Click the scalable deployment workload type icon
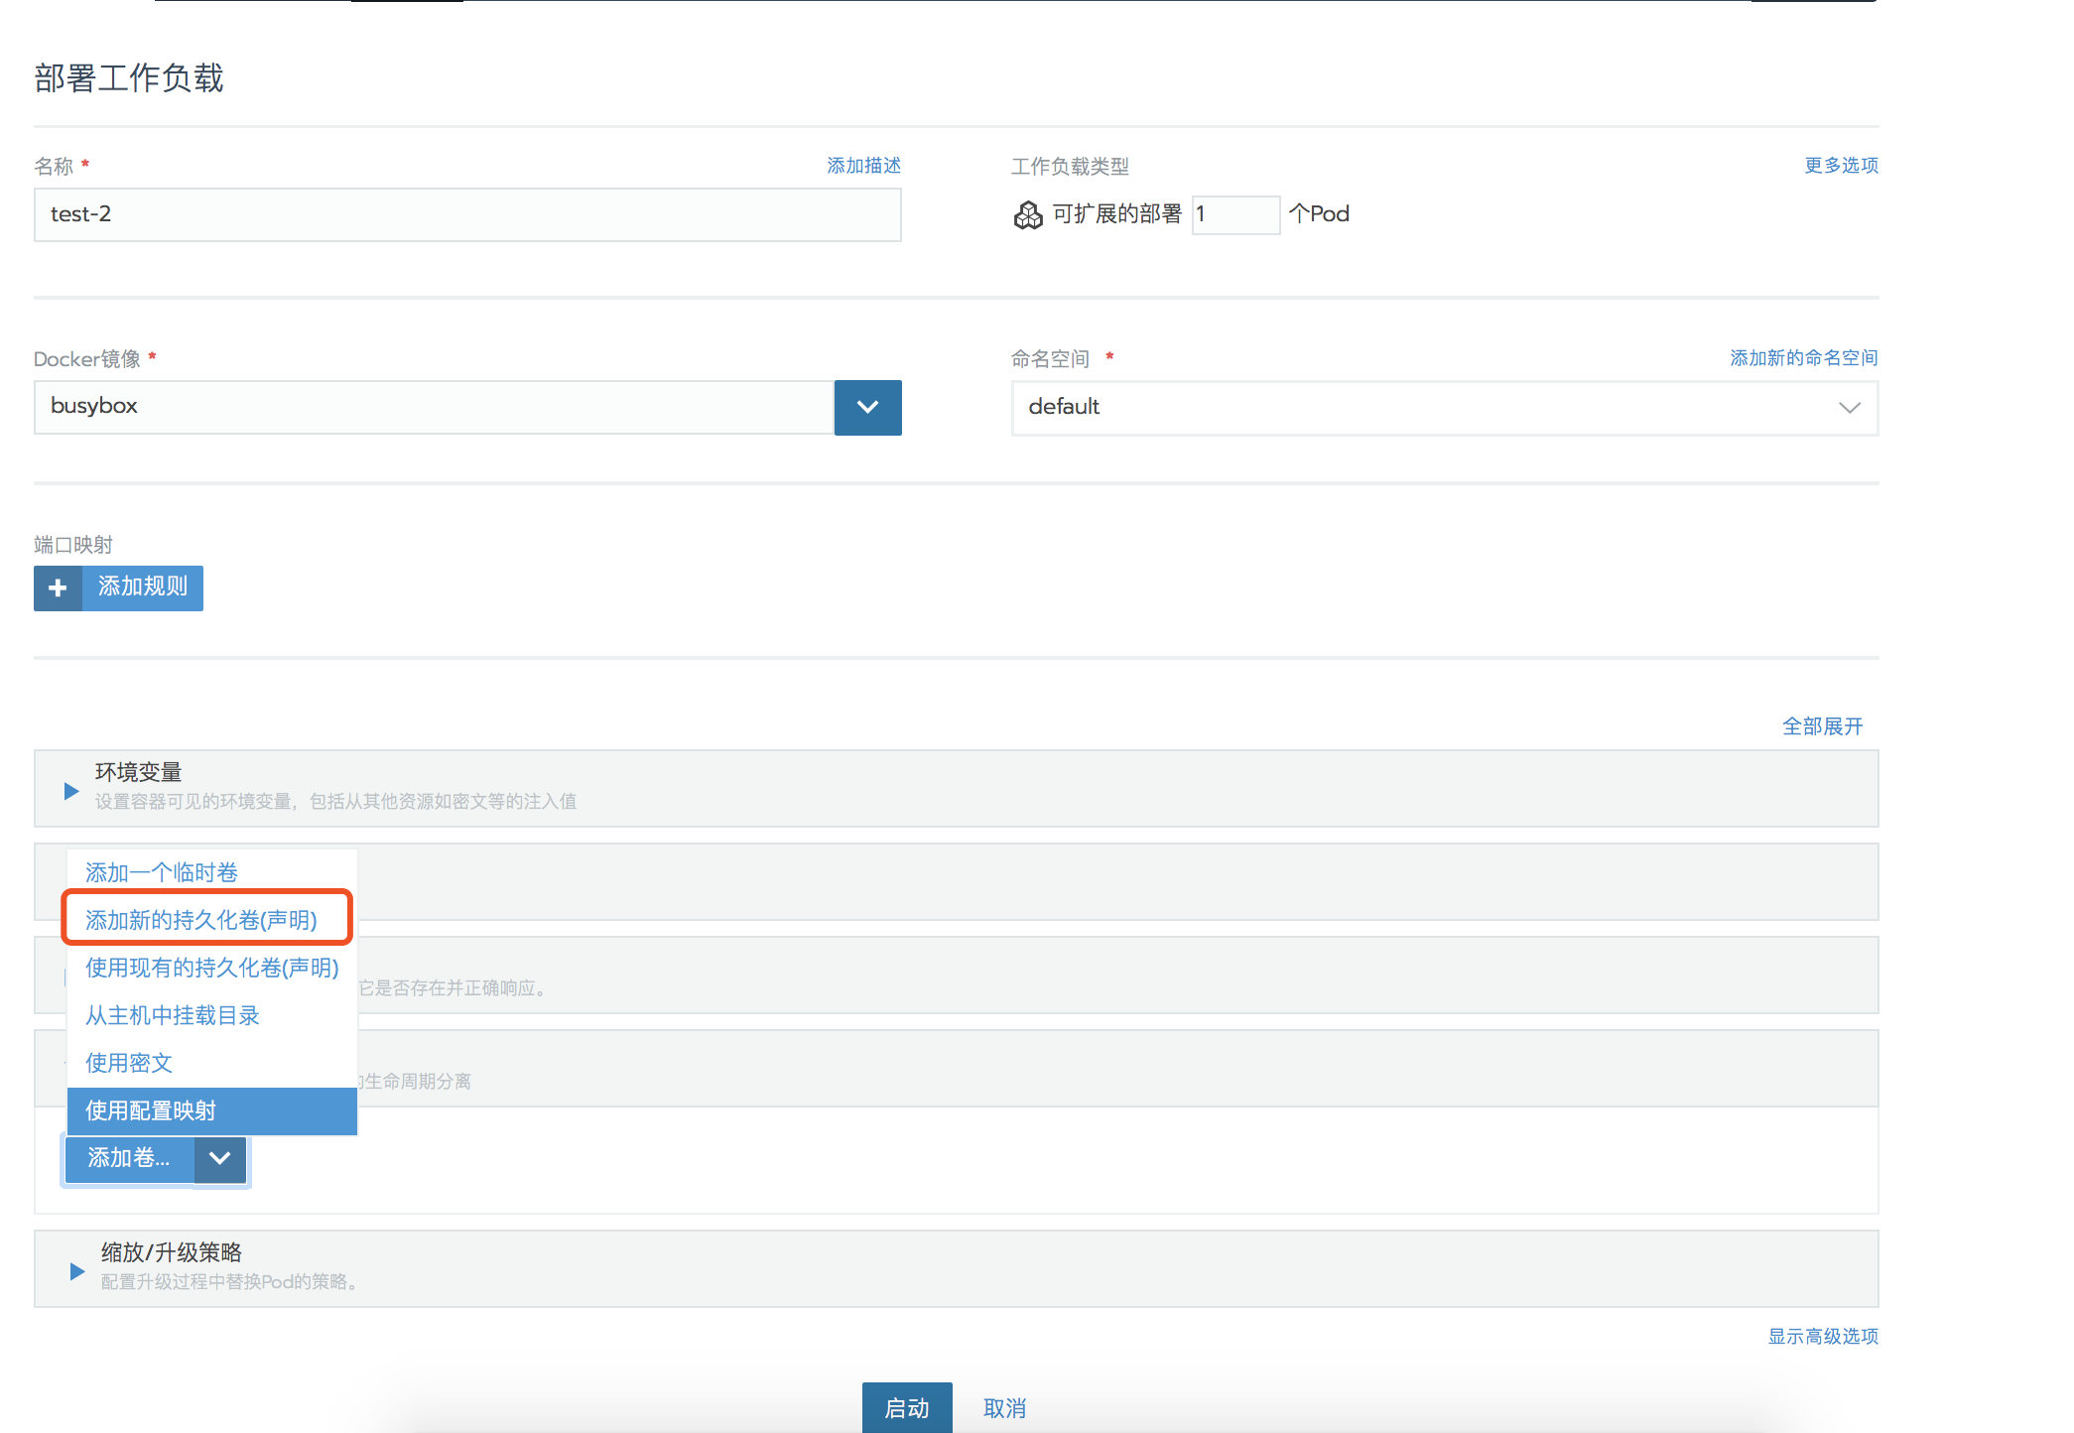2074x1433 pixels. [1028, 214]
